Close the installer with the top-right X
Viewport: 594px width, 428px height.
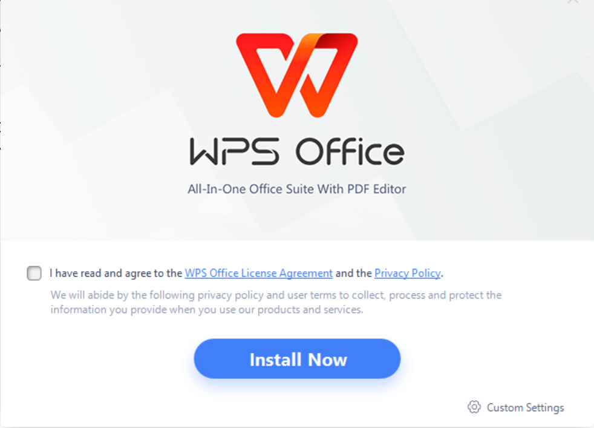(573, 2)
